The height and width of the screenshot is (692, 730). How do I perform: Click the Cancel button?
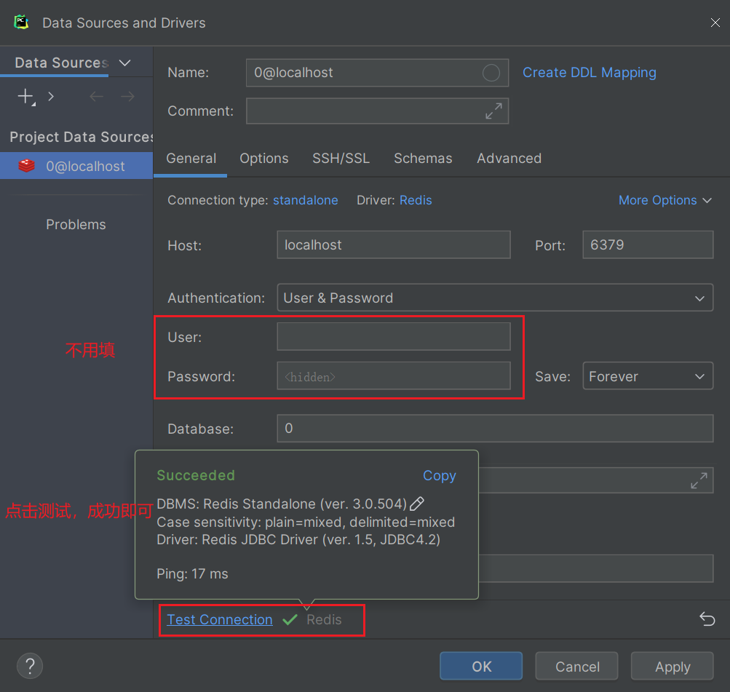point(577,666)
